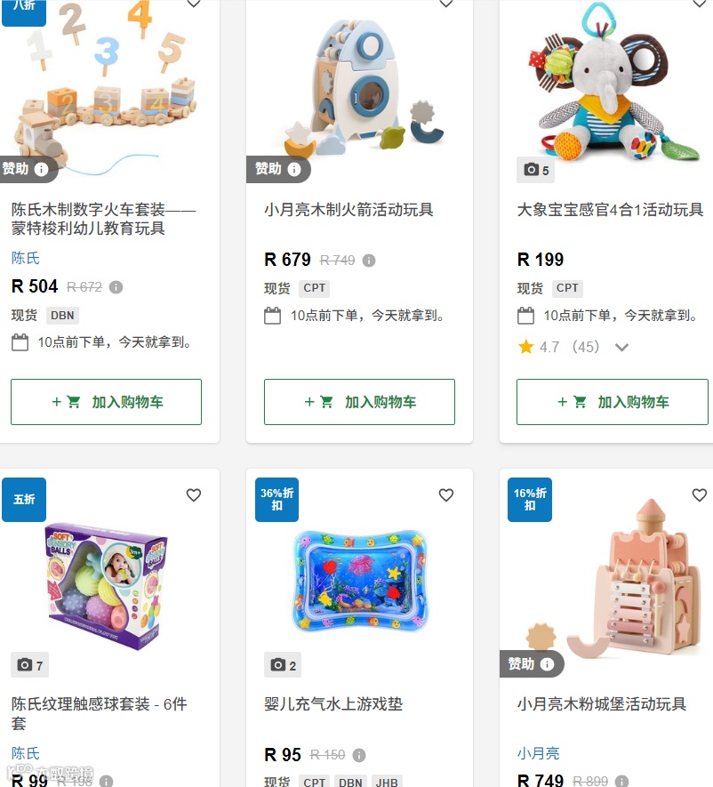Image resolution: width=713 pixels, height=787 pixels.
Task: Click sponsored info icon on rocket toy
Action: coord(294,169)
